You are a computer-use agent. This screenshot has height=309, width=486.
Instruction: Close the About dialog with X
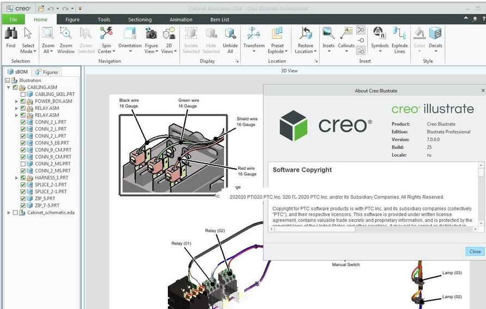483,90
